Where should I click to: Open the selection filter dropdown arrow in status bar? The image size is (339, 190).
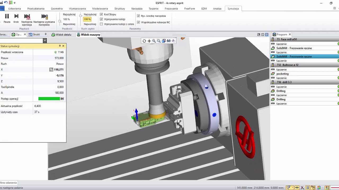click(x=293, y=188)
